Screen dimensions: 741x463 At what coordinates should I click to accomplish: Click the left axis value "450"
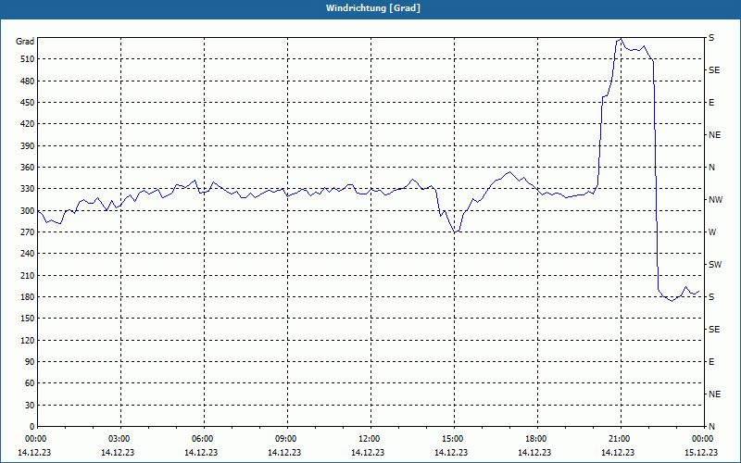(x=28, y=103)
